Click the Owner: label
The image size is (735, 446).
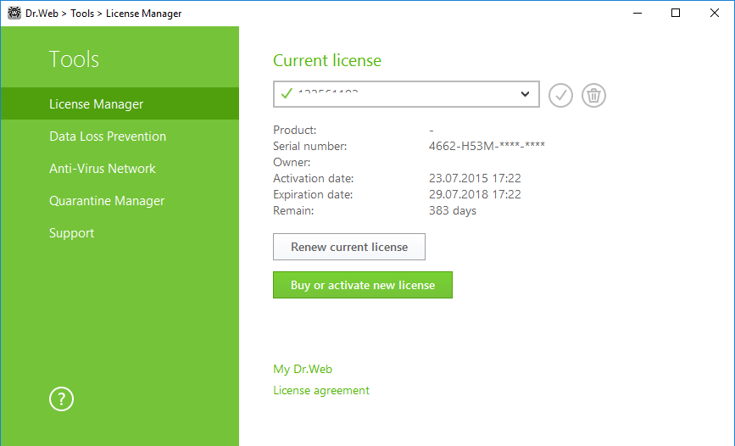(x=292, y=162)
